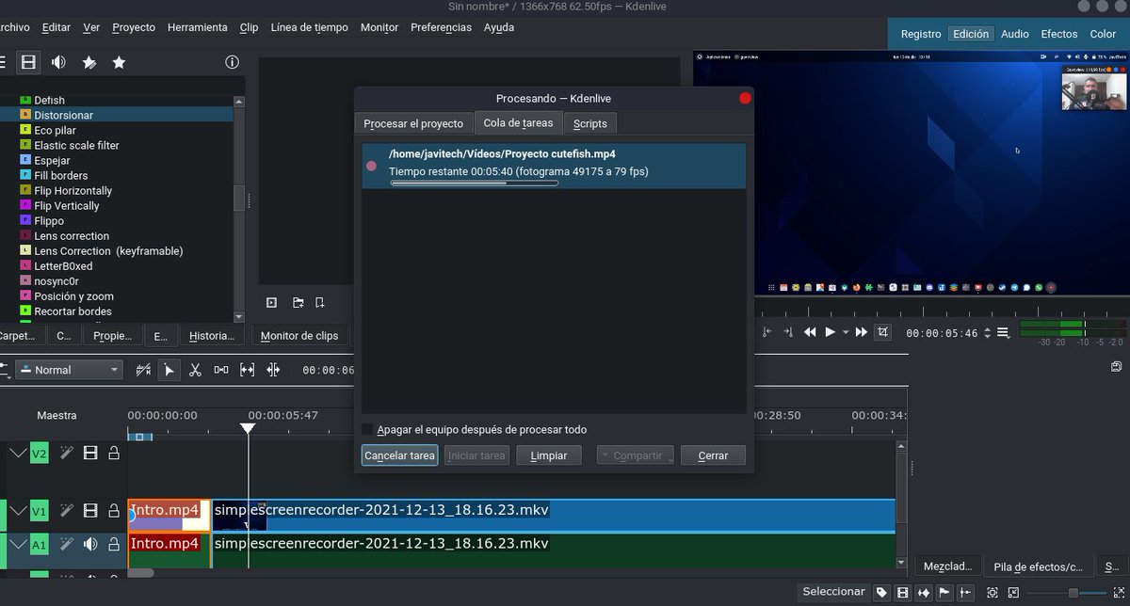Activate the selection arrow tool
Screen dimensions: 1130x606
click(169, 370)
